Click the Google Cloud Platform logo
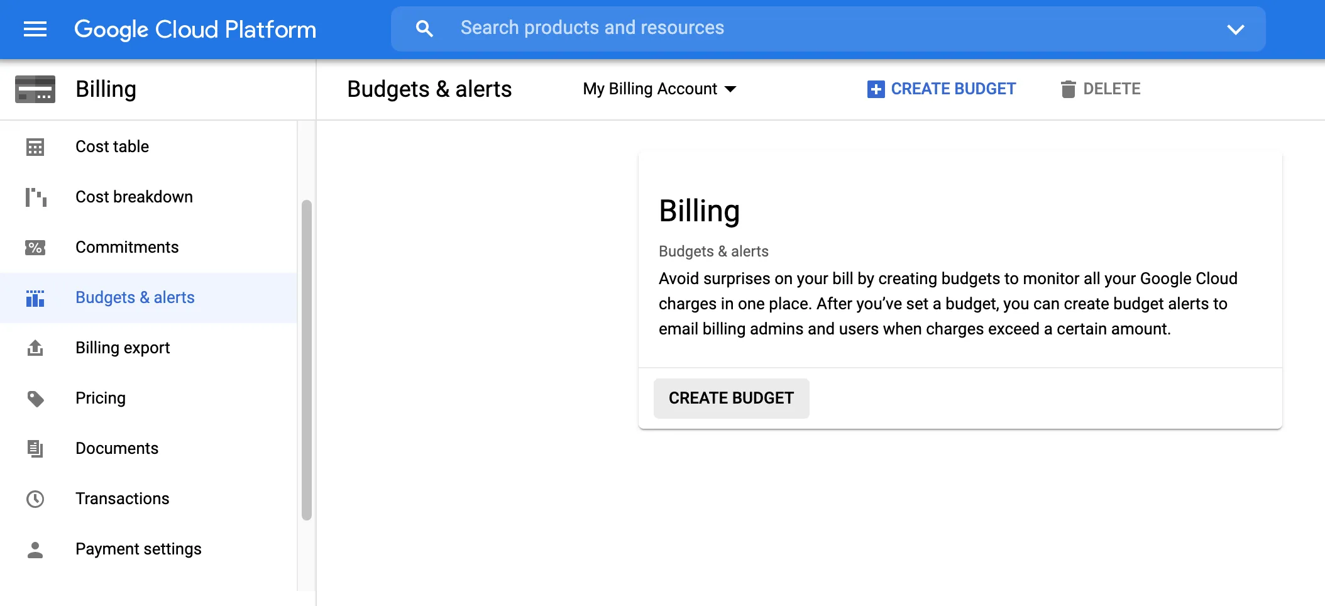The image size is (1325, 606). [195, 30]
